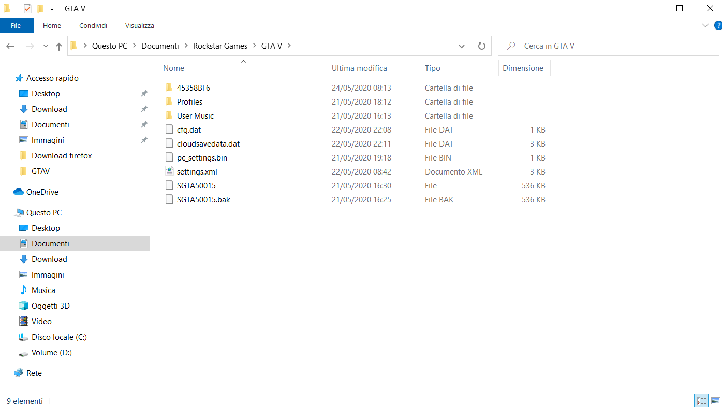Click the Download arrow icon under Questo PC
The width and height of the screenshot is (722, 407).
pos(23,259)
